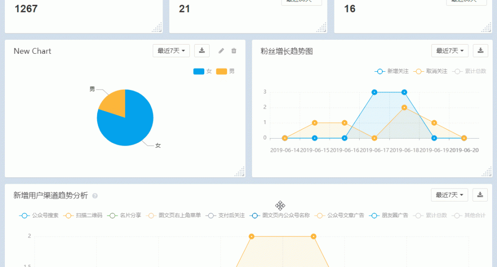Screen dimensions: 497x267
Task: Open 最近7天 dropdown on 粉丝增长趋势图
Action: (x=450, y=50)
